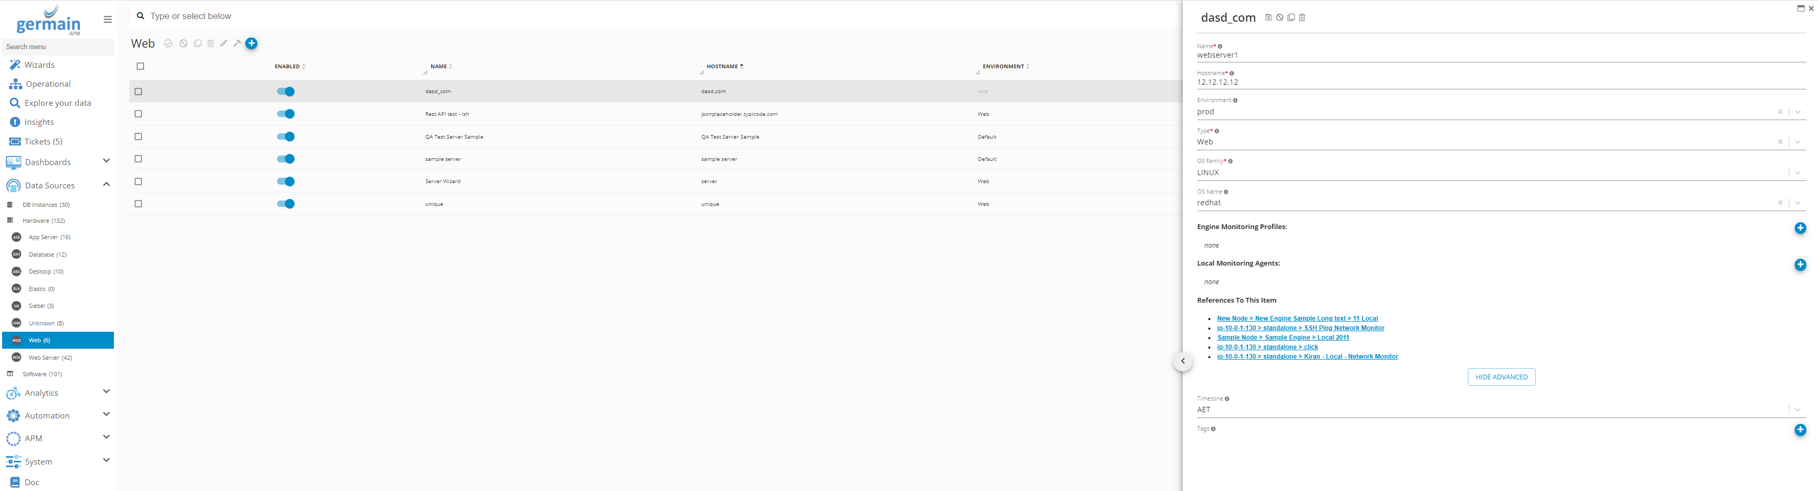Collapse side panel with the left arrow handle
The image size is (1818, 491).
pos(1183,361)
